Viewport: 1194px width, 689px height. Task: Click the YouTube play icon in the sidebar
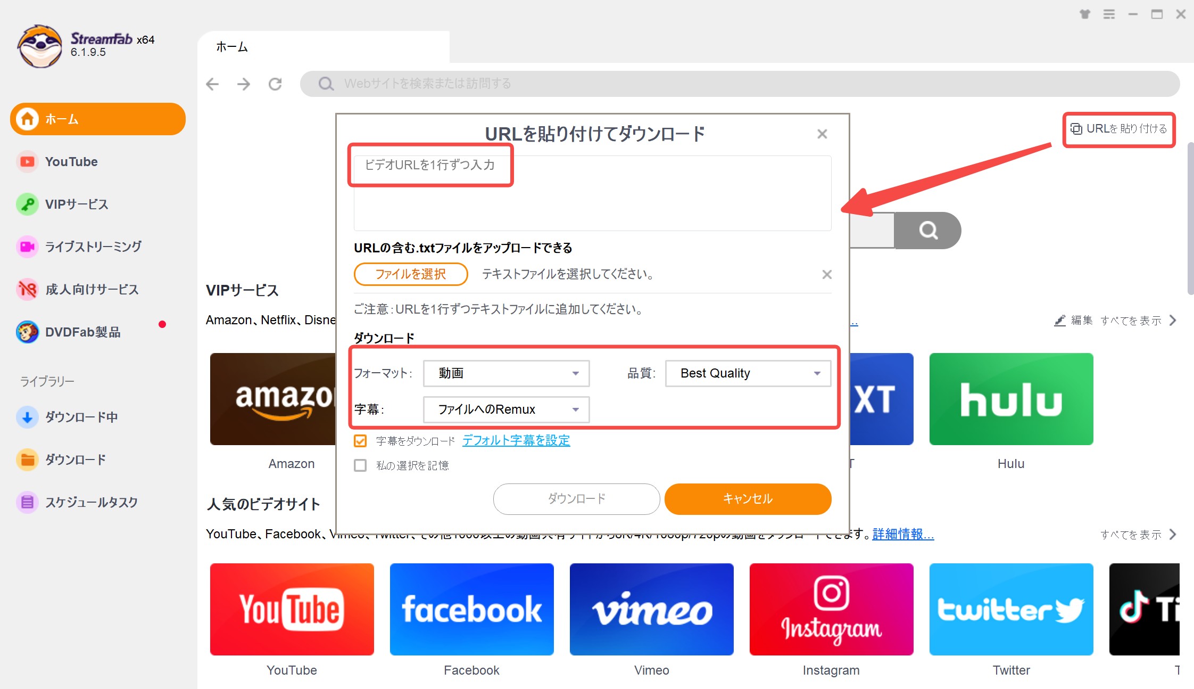pos(27,161)
